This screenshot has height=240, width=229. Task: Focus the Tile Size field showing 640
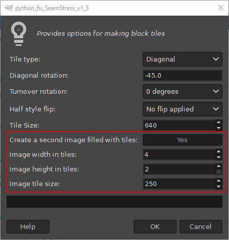[179, 125]
